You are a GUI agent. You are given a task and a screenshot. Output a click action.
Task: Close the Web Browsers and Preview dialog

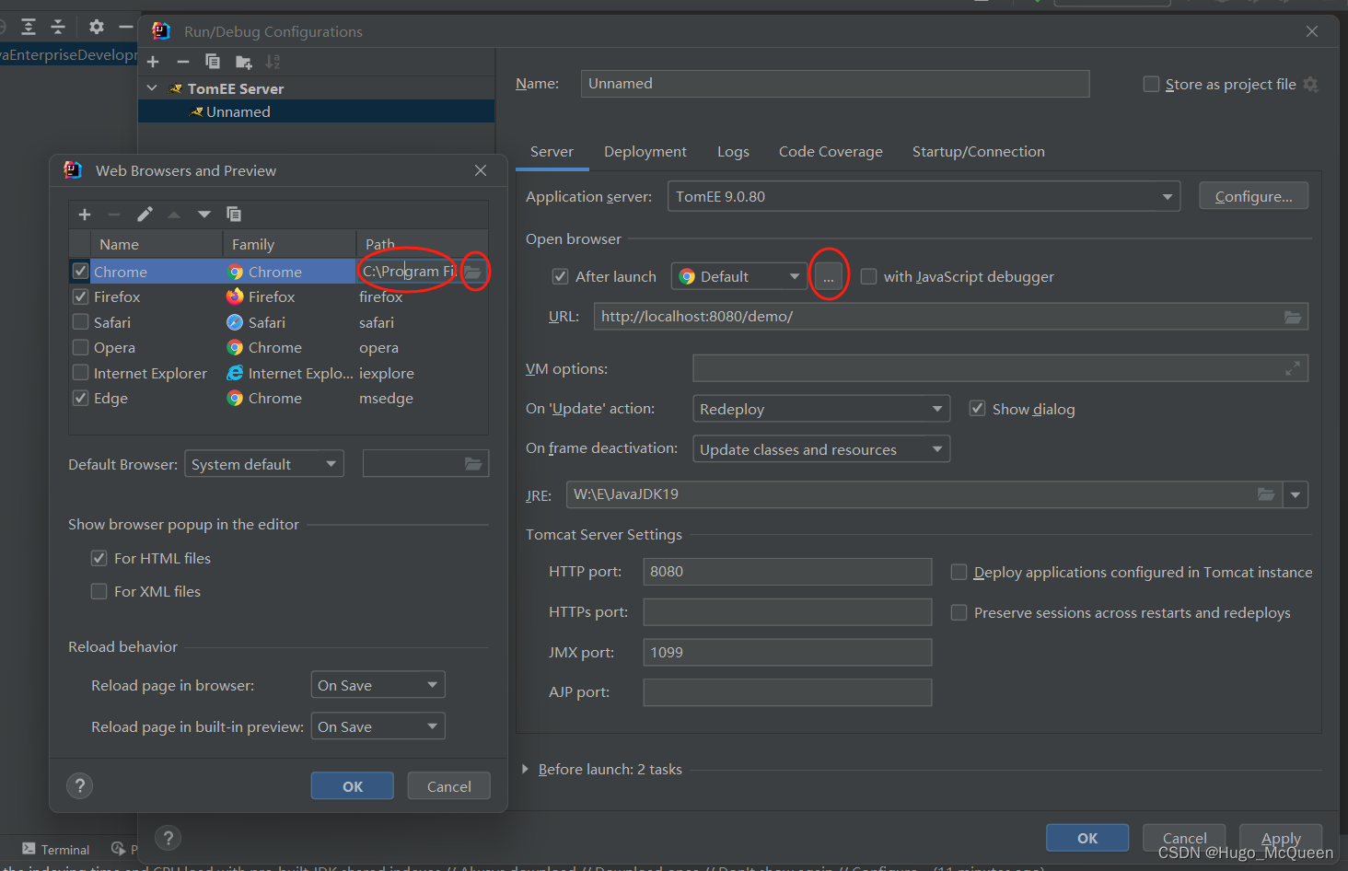click(x=481, y=170)
